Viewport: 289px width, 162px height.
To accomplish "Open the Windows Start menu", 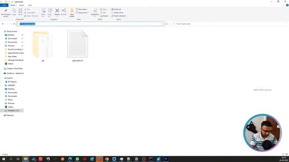I will 4,159.
